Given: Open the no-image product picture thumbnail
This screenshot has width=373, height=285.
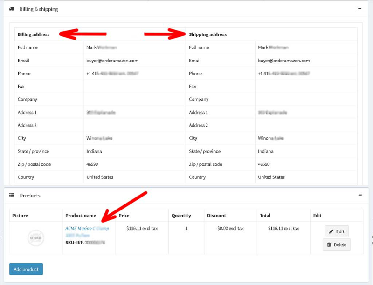Looking at the screenshot, I should (x=36, y=238).
